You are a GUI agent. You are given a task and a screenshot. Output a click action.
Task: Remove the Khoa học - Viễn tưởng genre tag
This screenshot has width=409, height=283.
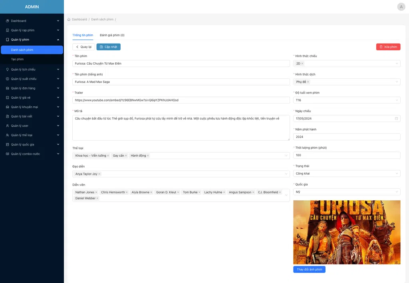108,155
